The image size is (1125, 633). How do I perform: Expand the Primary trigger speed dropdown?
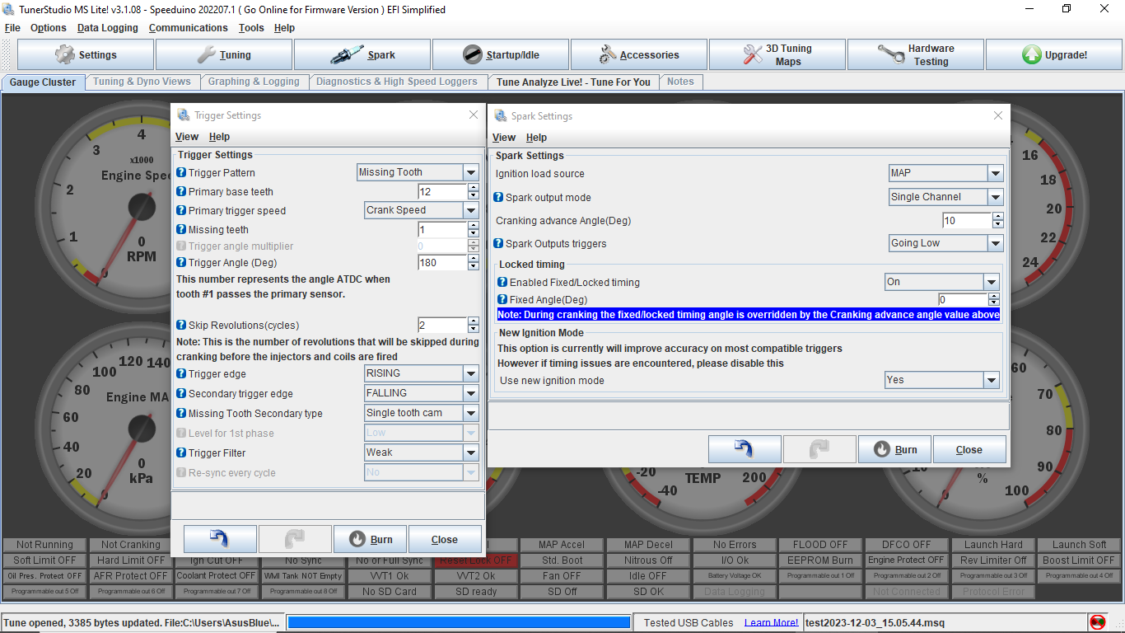pyautogui.click(x=471, y=211)
